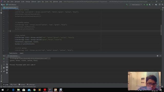
Task: Open Adobe Acrobat from taskbar
Action: [45, 90]
